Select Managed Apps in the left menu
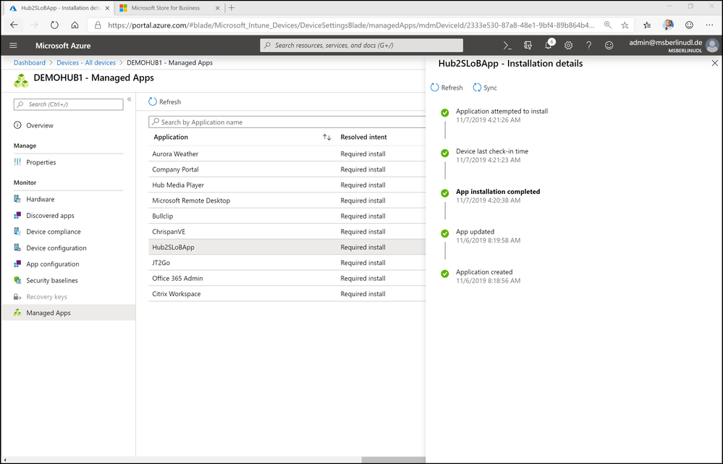The height and width of the screenshot is (464, 723). coord(68,313)
